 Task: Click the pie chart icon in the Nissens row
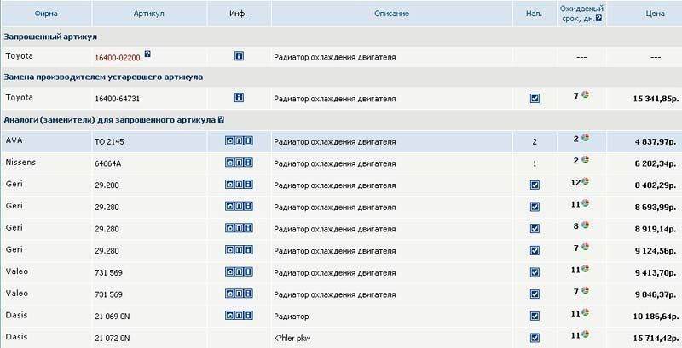(586, 161)
